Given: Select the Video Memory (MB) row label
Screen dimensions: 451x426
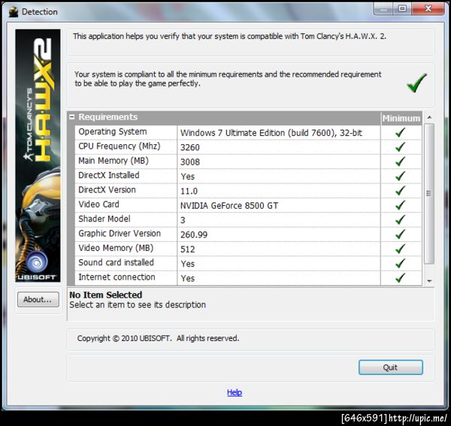Looking at the screenshot, I should 116,248.
